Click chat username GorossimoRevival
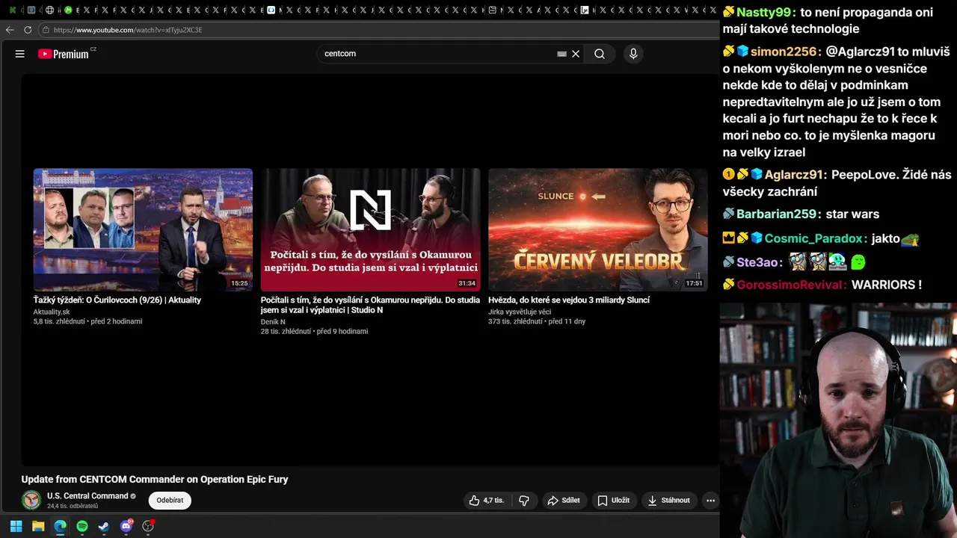 (x=792, y=285)
